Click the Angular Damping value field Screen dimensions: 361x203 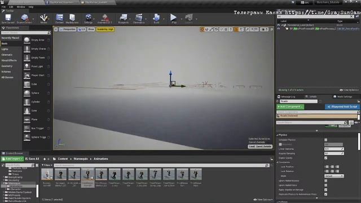tap(334, 153)
